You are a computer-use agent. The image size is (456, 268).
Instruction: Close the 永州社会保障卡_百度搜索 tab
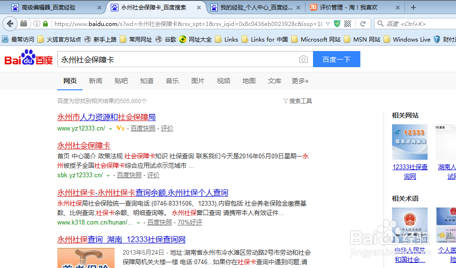(198, 8)
